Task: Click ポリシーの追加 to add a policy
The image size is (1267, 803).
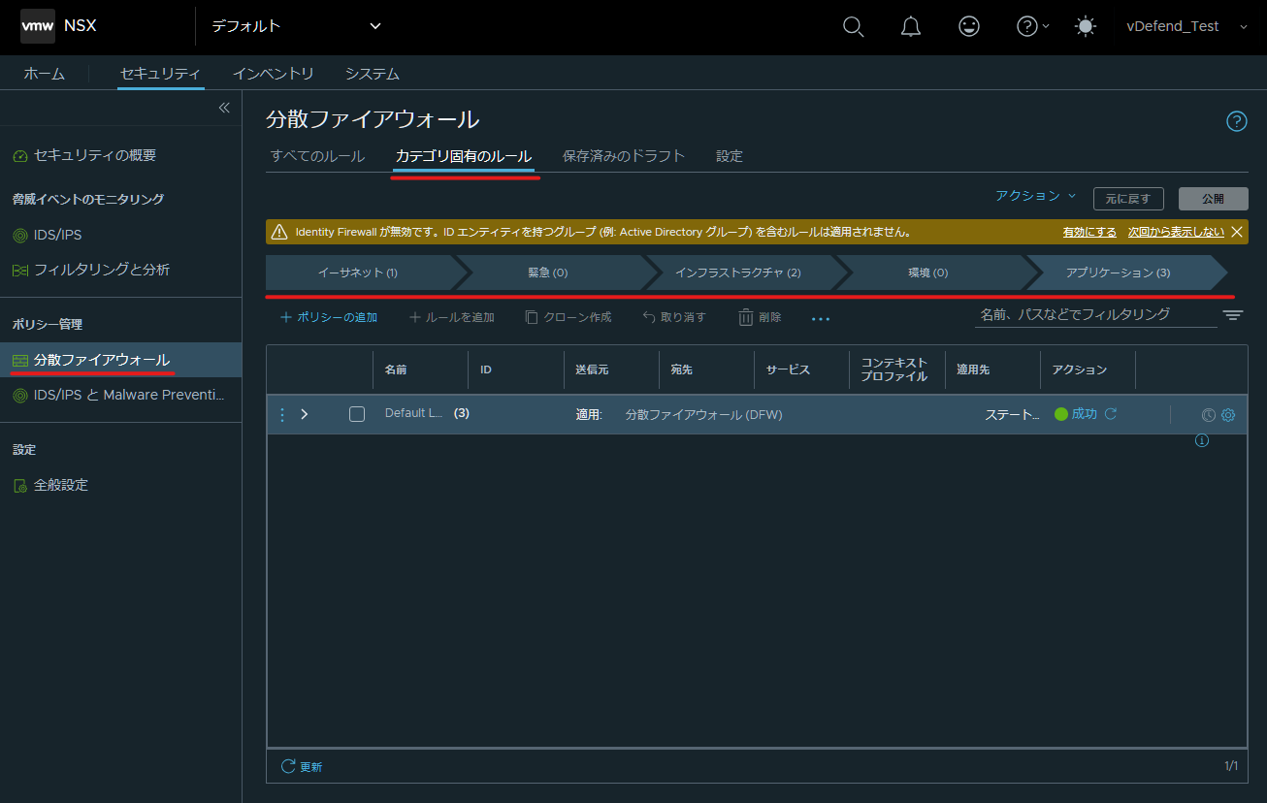Action: coord(329,317)
